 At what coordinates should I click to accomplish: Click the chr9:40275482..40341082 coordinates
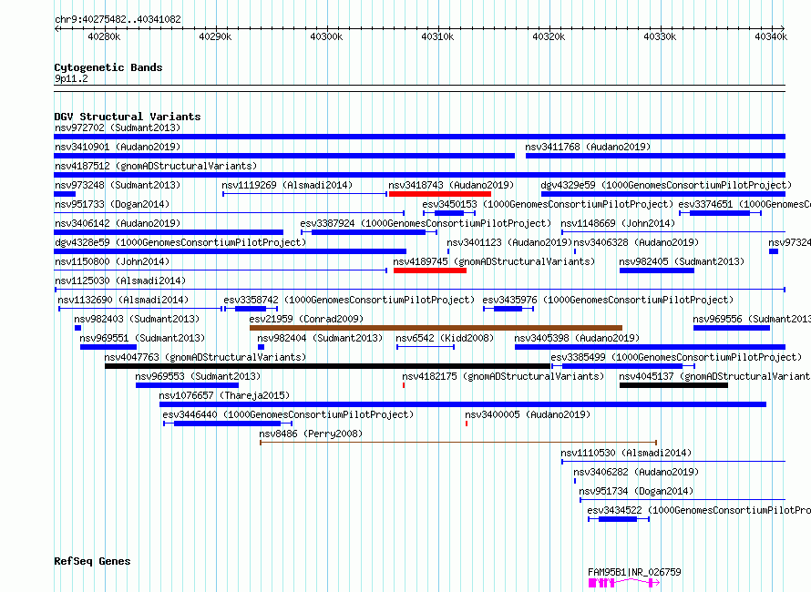[118, 20]
